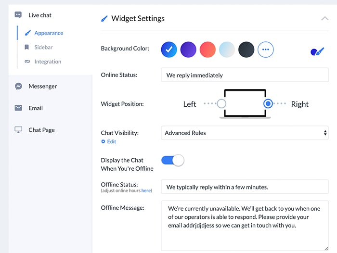
Task: Select Right widget position radio button
Action: (x=268, y=103)
